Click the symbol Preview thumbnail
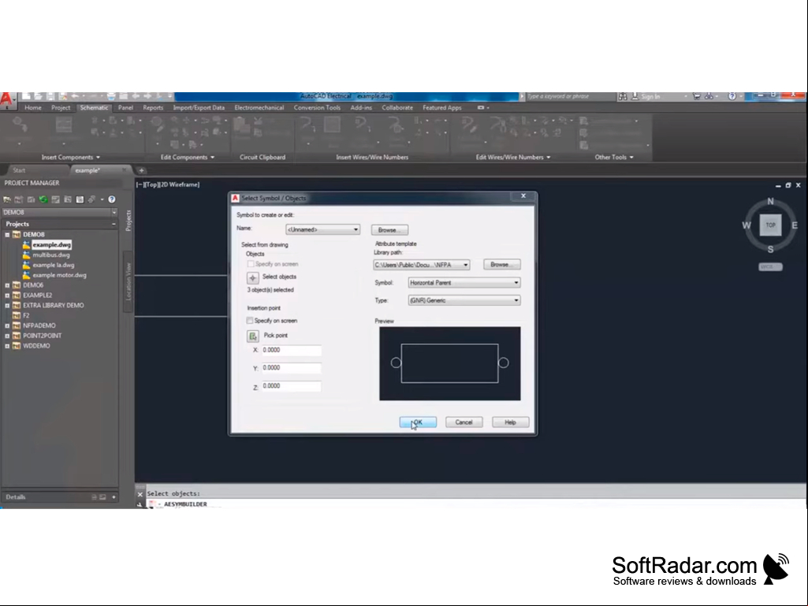Screen dimensions: 808x606 click(450, 364)
